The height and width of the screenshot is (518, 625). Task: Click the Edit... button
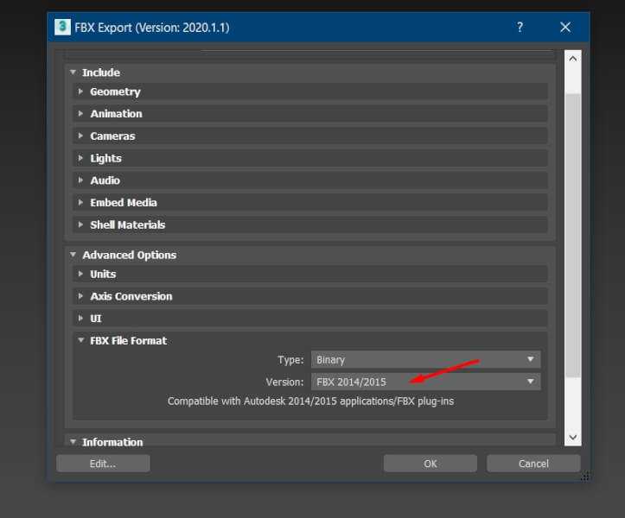point(103,464)
